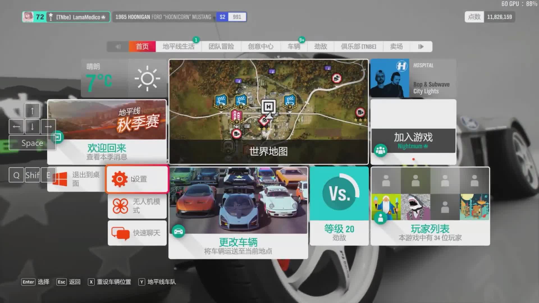This screenshot has height=303, width=539.
Task: Click the Hospital radio station tile
Action: point(413,79)
